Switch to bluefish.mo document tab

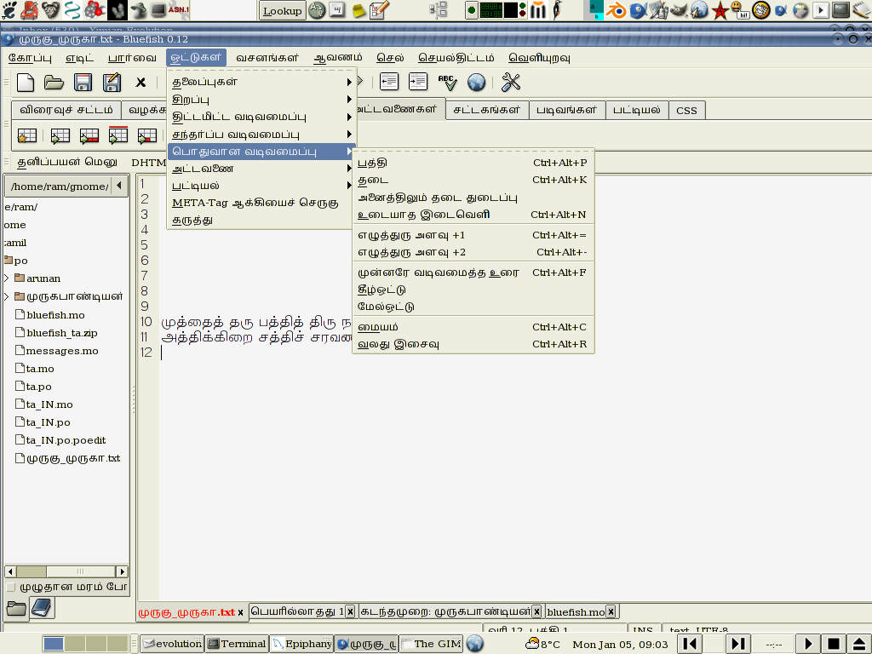point(575,611)
